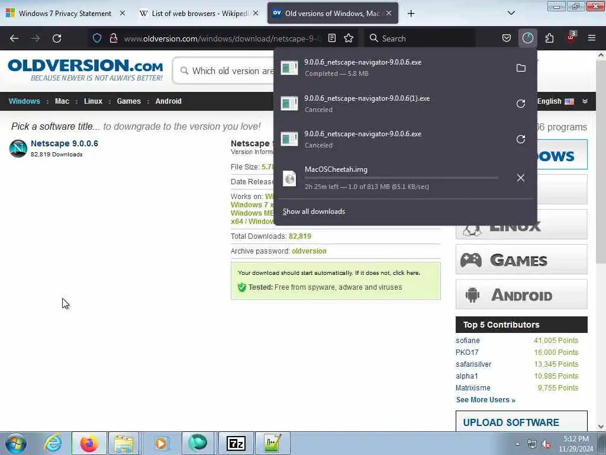The width and height of the screenshot is (606, 455).
Task: Close the Windows 7 Privacy Statement tab
Action: (123, 13)
